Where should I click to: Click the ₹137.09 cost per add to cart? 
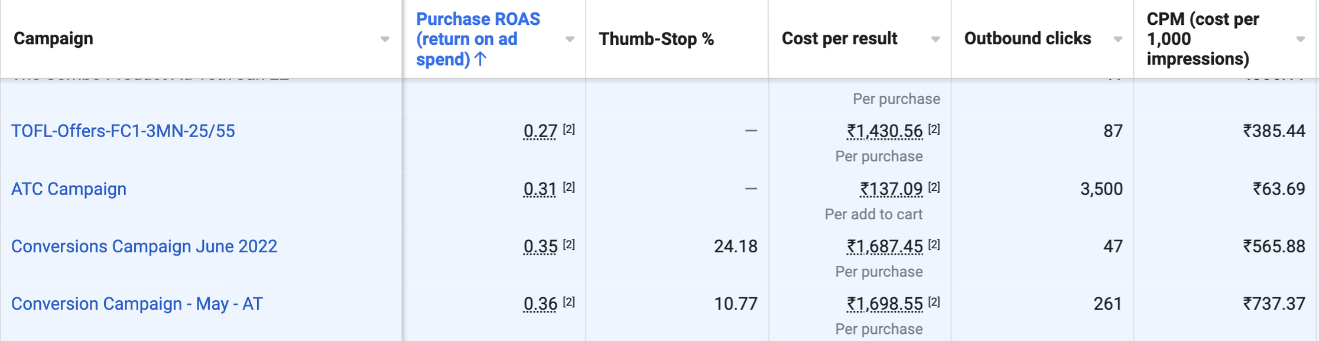pos(891,189)
